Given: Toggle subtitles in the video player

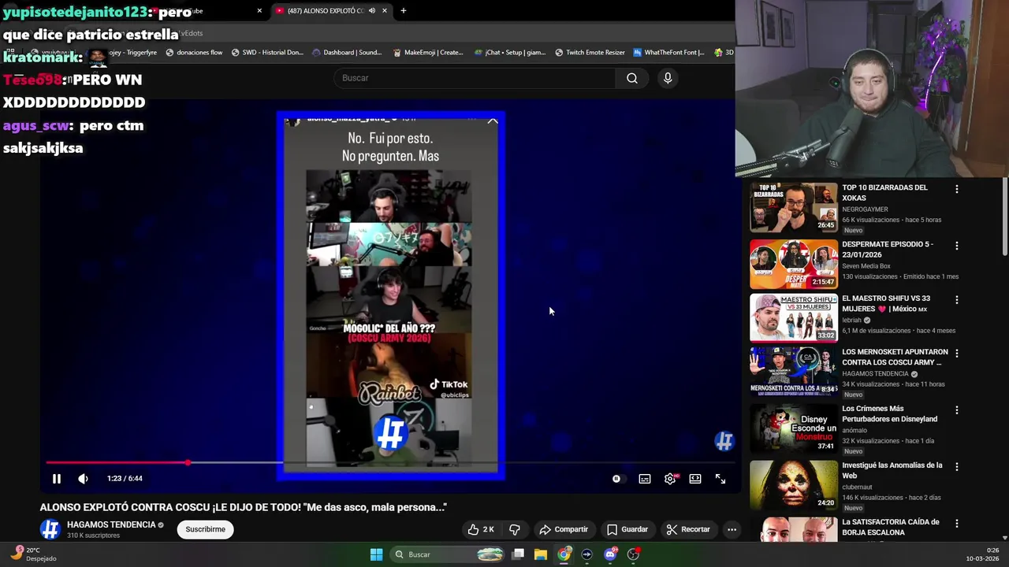Looking at the screenshot, I should (x=645, y=479).
